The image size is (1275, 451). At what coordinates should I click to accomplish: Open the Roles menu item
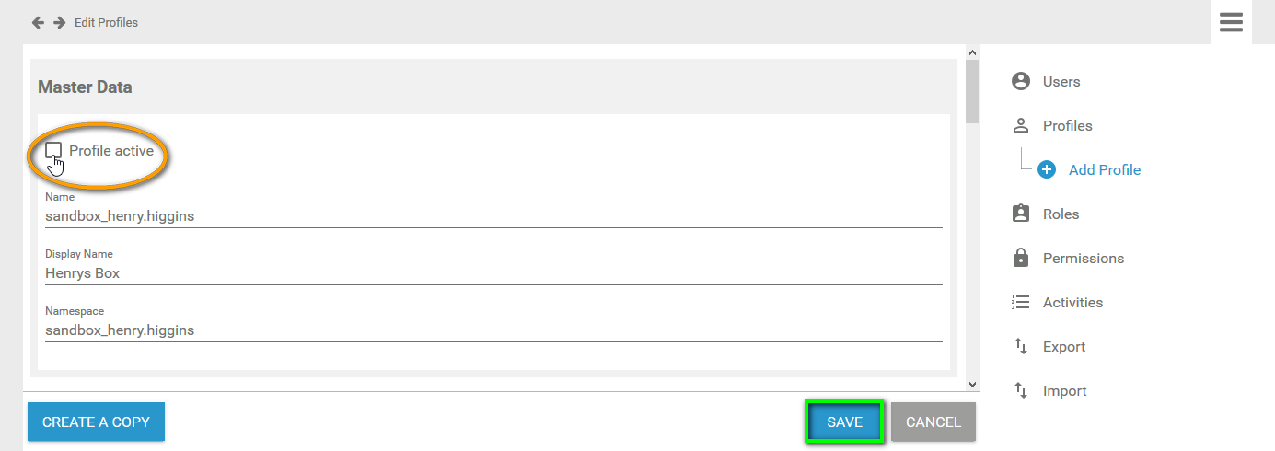[1061, 214]
